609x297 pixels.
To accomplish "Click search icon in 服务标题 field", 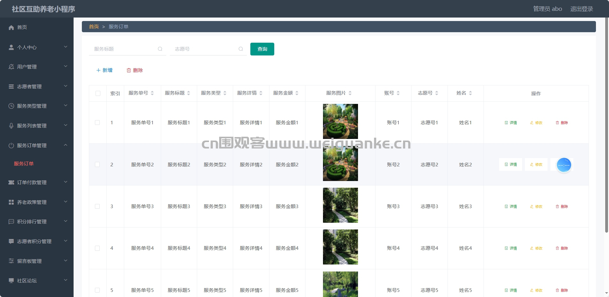I will 160,49.
